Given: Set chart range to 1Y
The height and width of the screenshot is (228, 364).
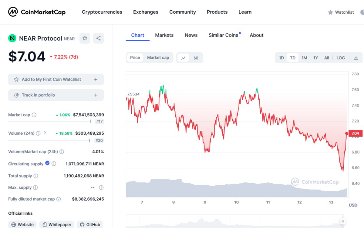Looking at the screenshot, I should (x=316, y=58).
